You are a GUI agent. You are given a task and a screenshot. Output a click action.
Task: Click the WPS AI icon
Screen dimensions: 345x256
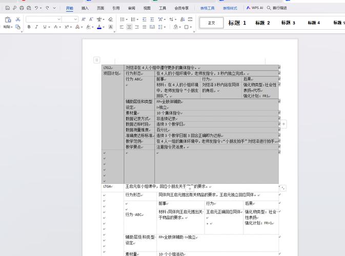tap(255, 8)
